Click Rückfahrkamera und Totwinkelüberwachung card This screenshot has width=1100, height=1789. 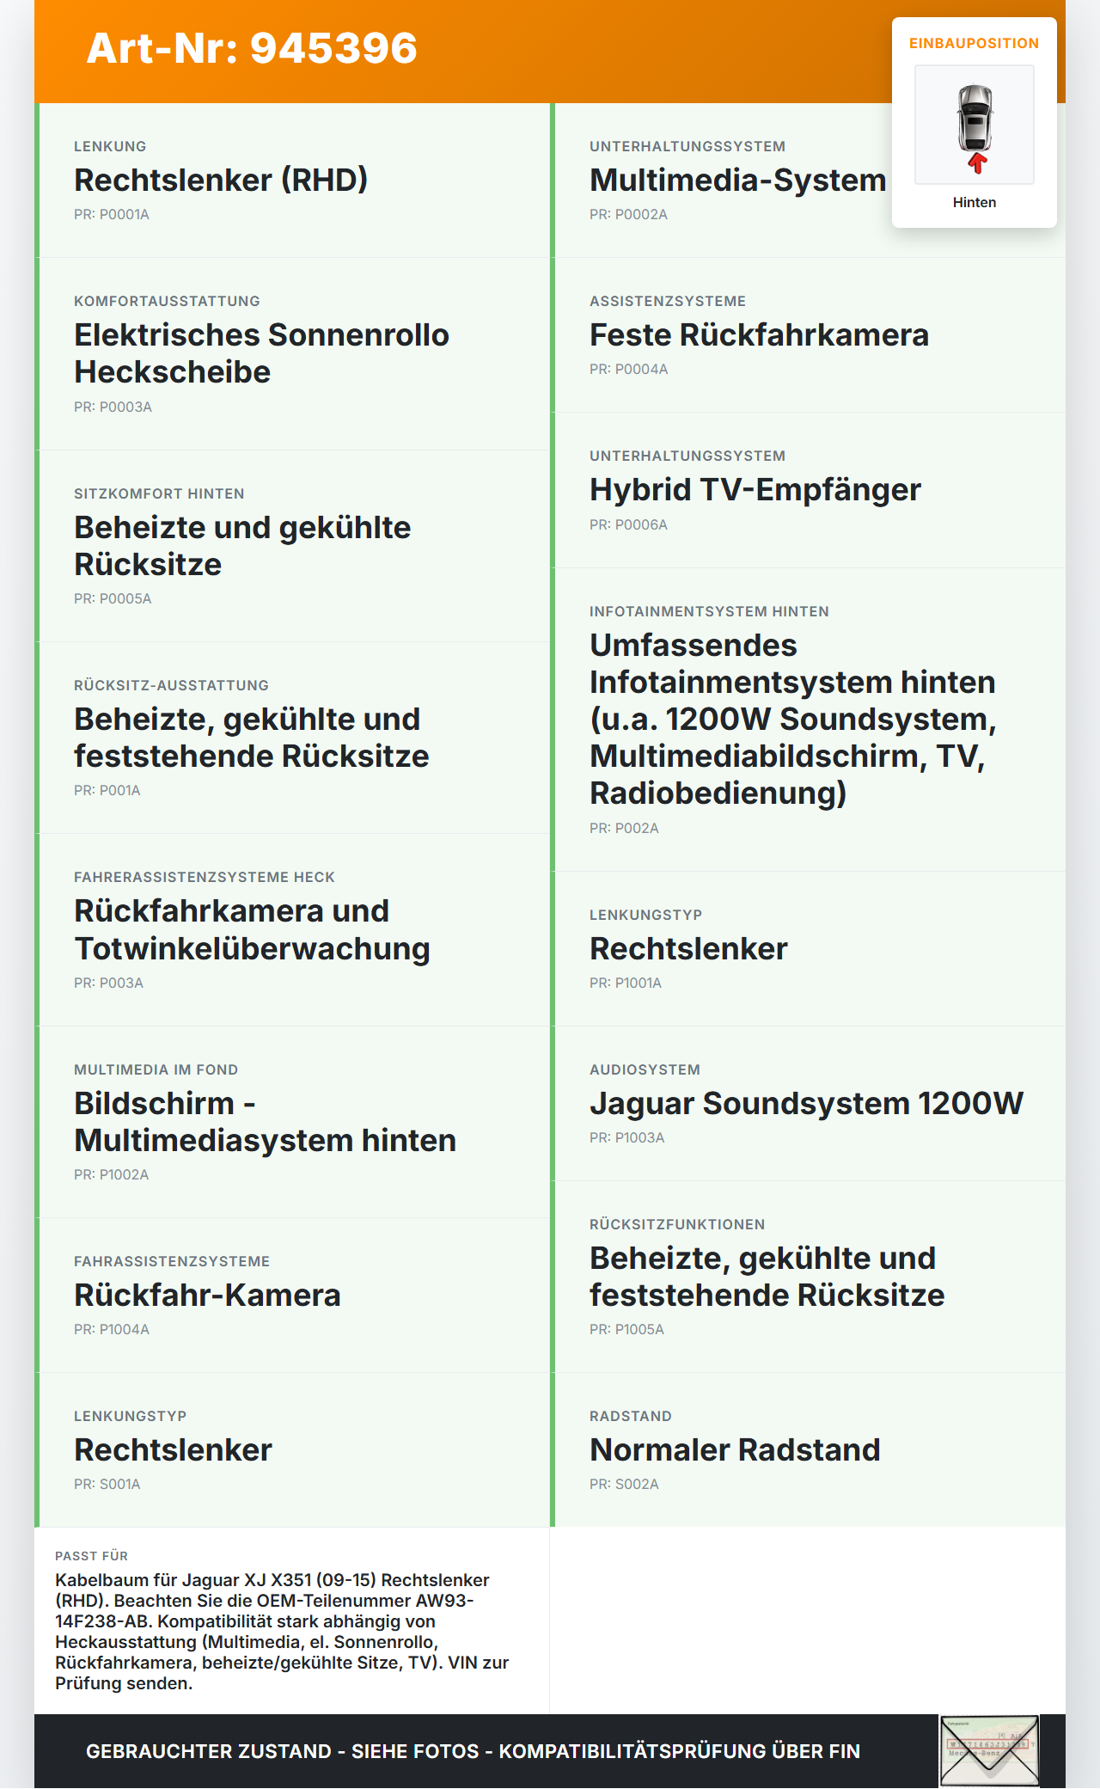pos(292,930)
